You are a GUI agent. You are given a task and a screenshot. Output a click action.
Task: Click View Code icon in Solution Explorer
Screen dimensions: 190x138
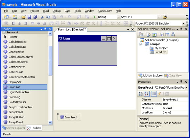(x=161, y=35)
